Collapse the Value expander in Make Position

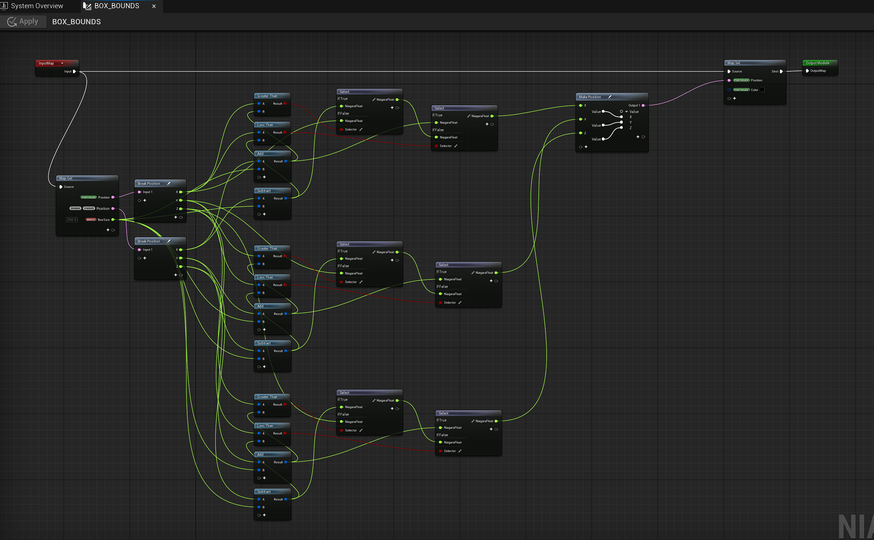pyautogui.click(x=627, y=112)
